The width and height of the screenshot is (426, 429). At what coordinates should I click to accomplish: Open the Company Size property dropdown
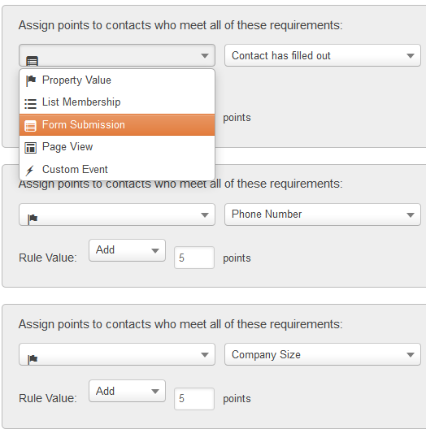click(323, 354)
